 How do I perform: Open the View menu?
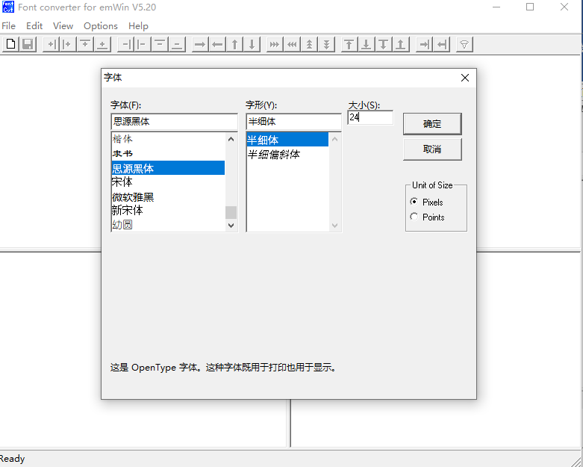[x=63, y=26]
